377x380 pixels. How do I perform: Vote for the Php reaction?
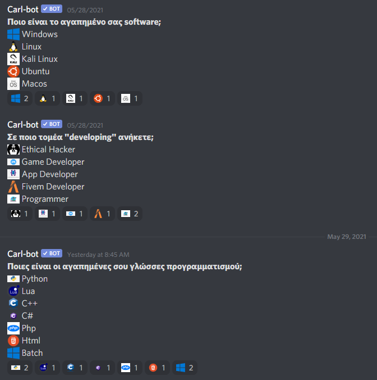pyautogui.click(x=130, y=368)
